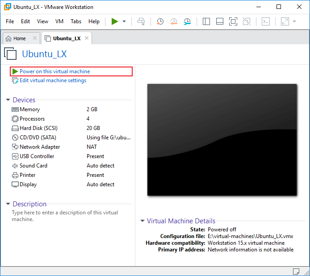Click the Network Adapter icon
This screenshot has height=276, width=310.
15,147
